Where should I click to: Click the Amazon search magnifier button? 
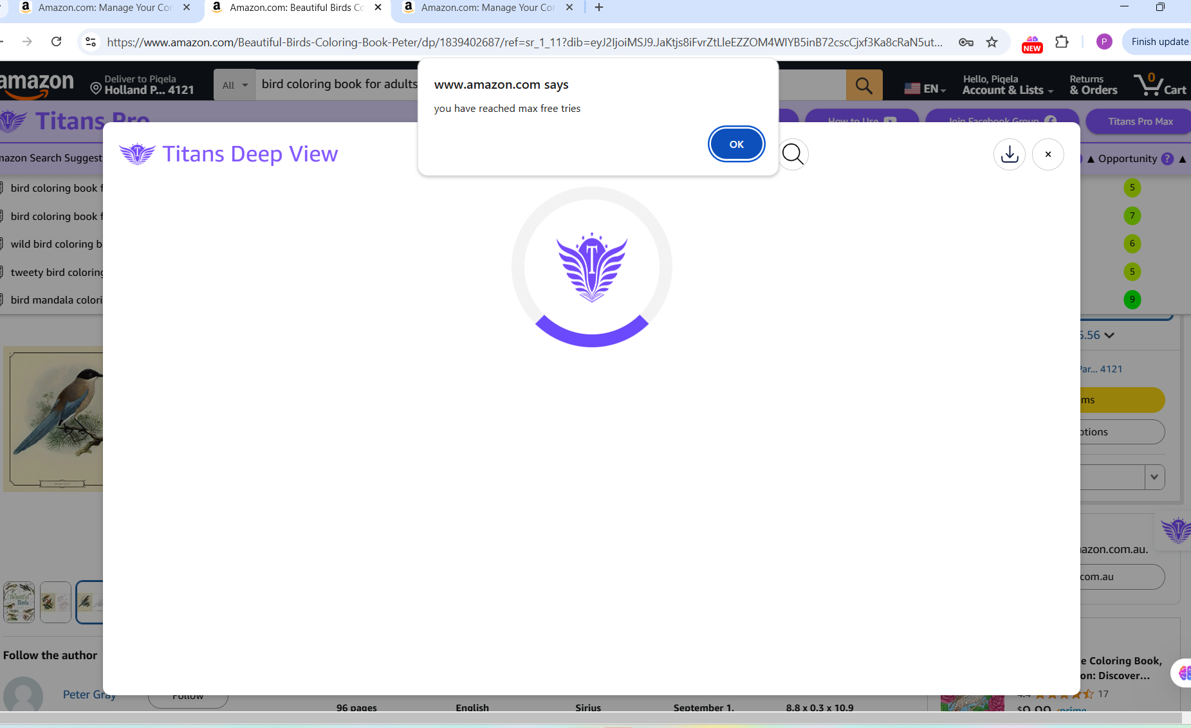863,85
